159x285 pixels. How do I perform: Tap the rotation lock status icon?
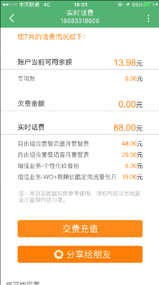coord(120,5)
